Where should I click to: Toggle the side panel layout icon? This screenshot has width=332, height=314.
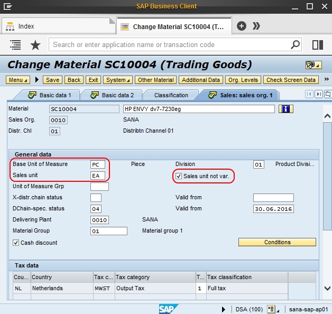pyautogui.click(x=318, y=45)
